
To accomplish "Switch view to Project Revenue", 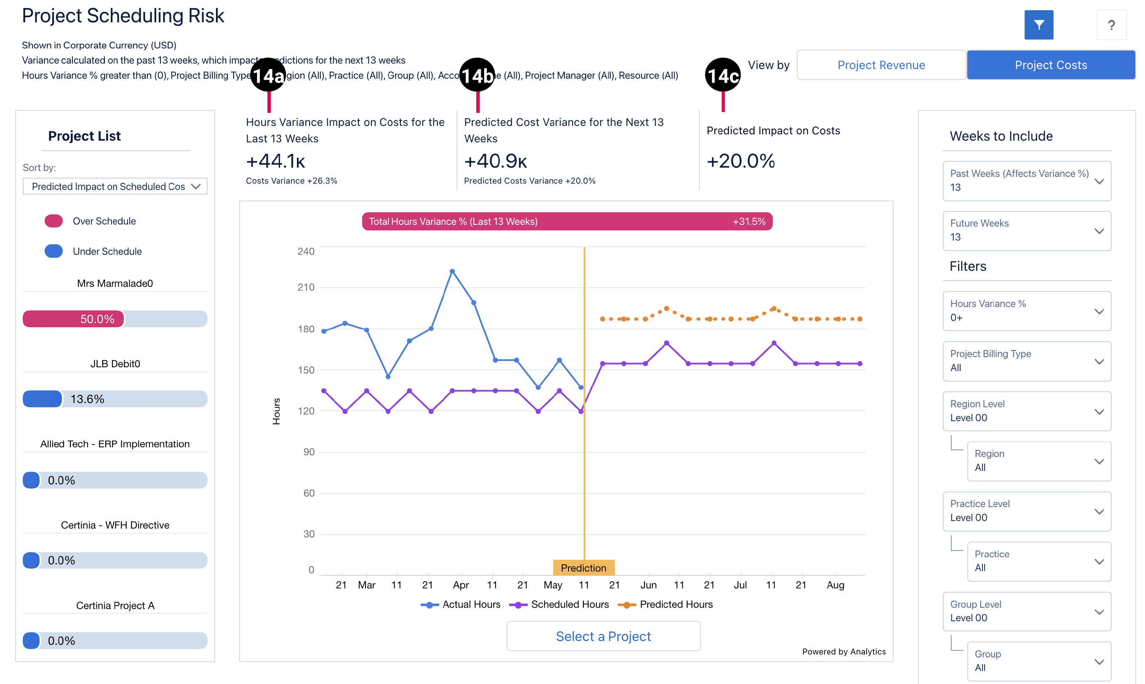I will coord(881,65).
